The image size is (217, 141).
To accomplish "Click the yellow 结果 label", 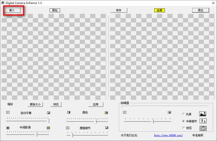I will click(159, 10).
